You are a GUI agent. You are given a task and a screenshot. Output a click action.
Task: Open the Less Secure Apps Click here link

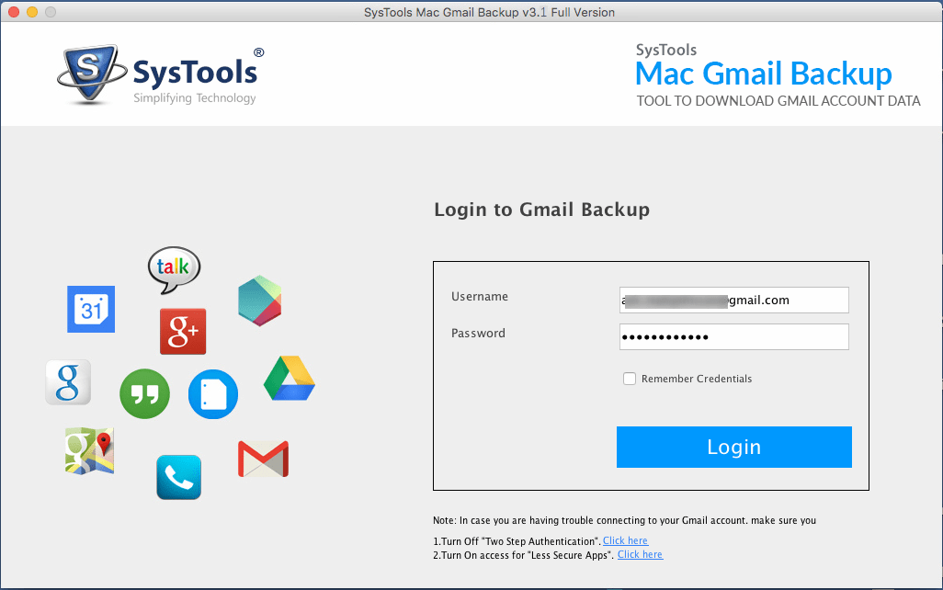click(640, 554)
